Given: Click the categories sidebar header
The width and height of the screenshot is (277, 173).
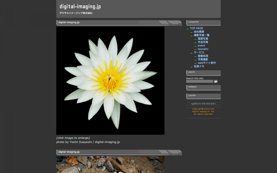Looking at the screenshot, I should click(203, 23).
